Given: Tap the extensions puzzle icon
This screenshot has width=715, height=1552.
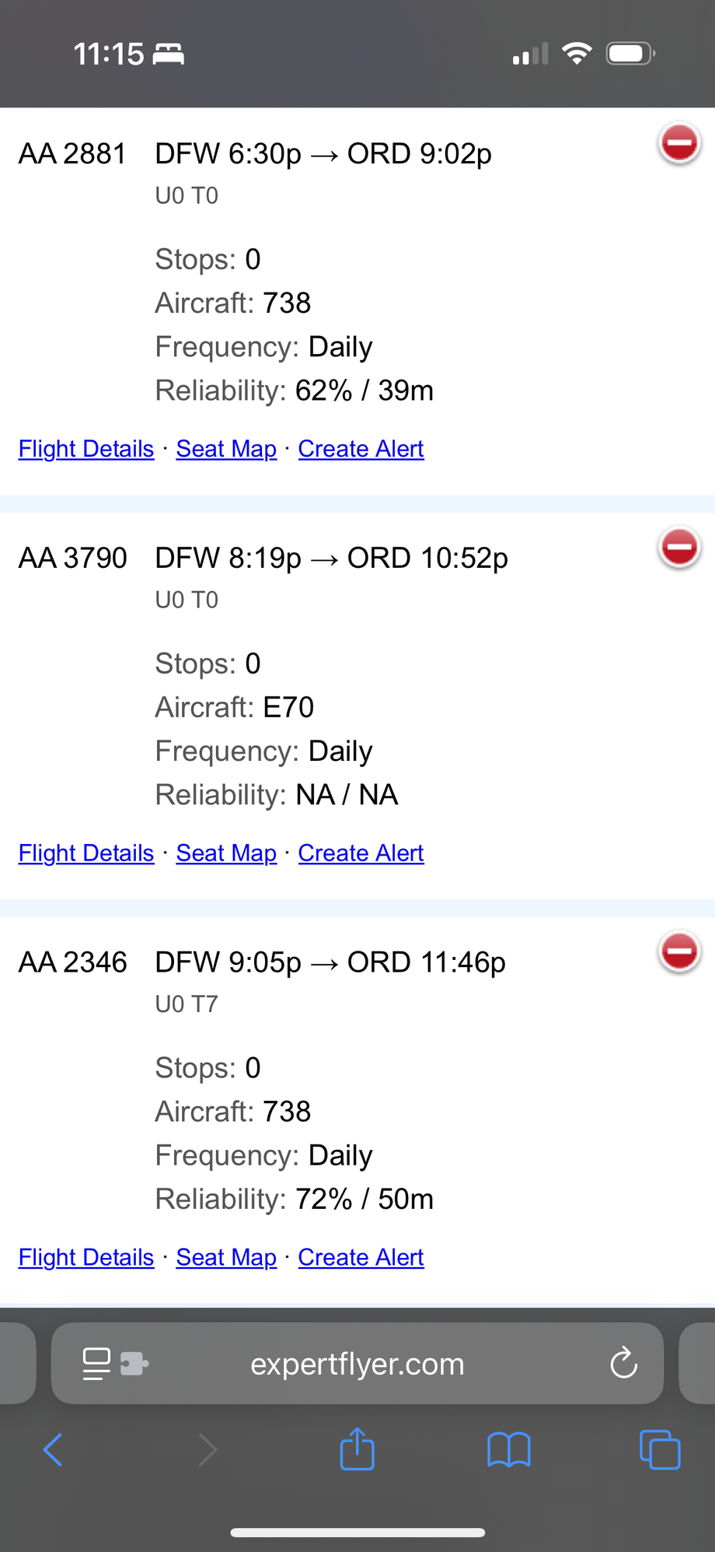Looking at the screenshot, I should pyautogui.click(x=132, y=1363).
